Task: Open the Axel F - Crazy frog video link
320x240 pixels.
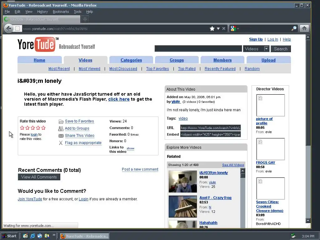Action: tap(215, 197)
